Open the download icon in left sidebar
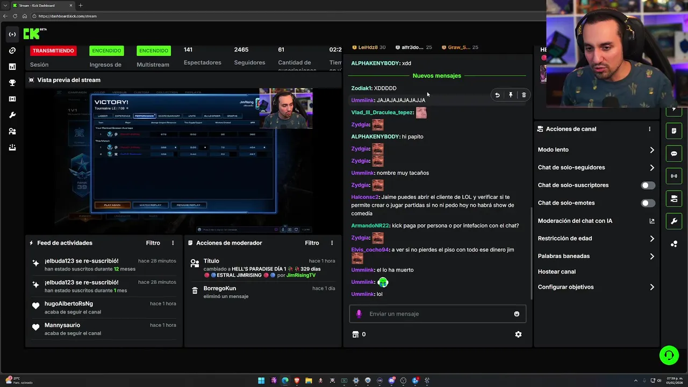The height and width of the screenshot is (387, 688). point(12,147)
